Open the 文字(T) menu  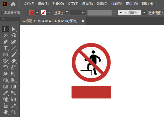pos(73,4)
